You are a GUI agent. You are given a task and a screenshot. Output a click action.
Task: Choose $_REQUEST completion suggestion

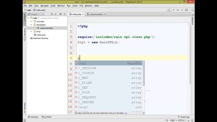pos(108,97)
